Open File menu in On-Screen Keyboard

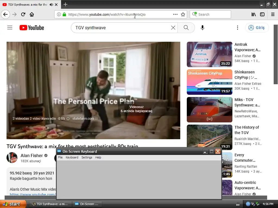pos(60,157)
